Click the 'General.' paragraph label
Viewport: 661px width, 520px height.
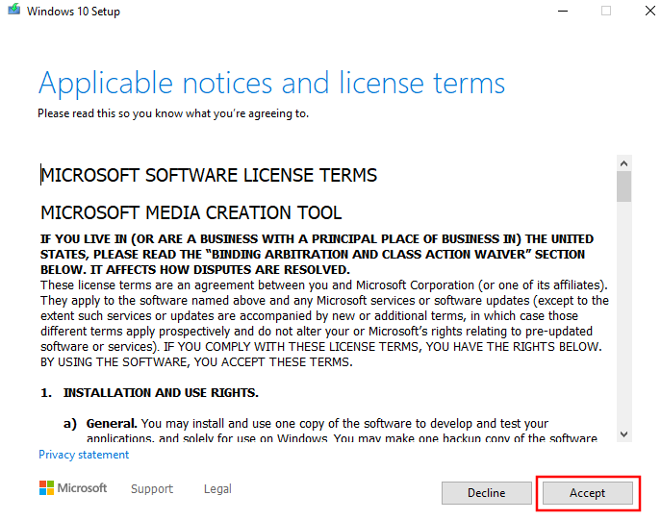[x=112, y=423]
